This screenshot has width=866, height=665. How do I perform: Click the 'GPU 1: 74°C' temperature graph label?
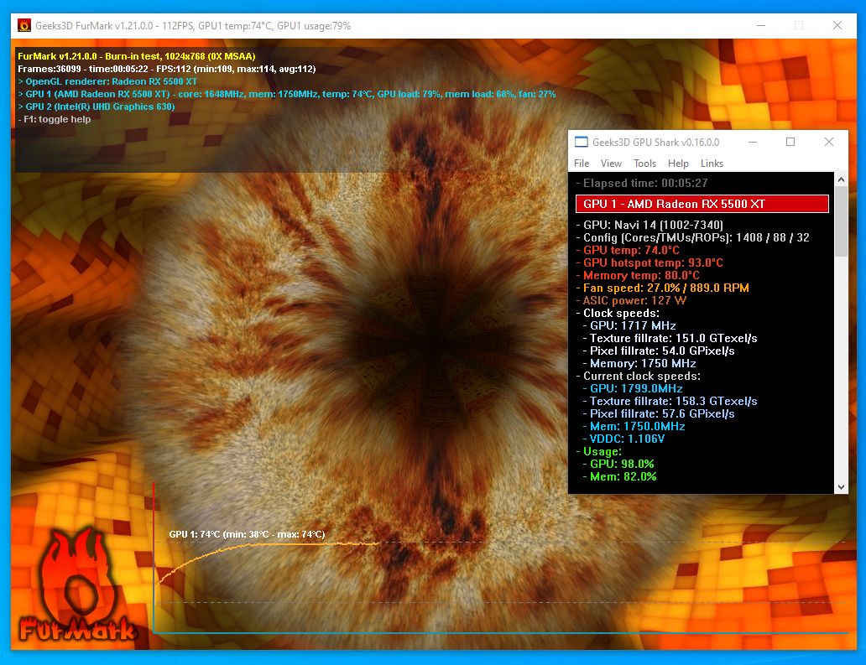247,534
